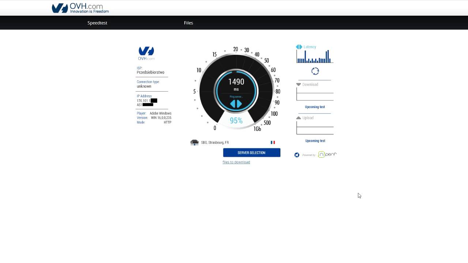Open the Speedtest menu item

point(97,23)
